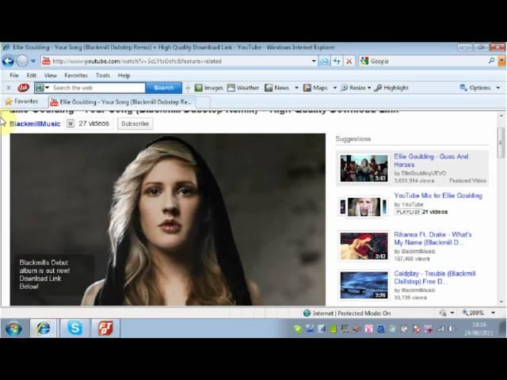Expand the Resize dropdown arrow
The image size is (507, 380).
[x=369, y=88]
